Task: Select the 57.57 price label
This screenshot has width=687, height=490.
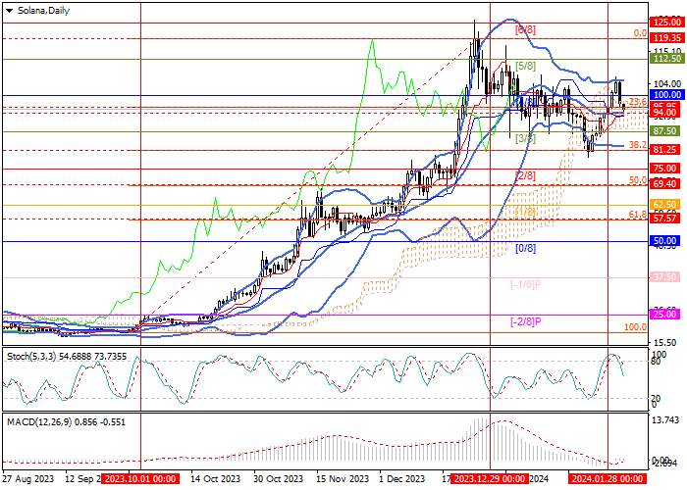Action: pyautogui.click(x=664, y=219)
